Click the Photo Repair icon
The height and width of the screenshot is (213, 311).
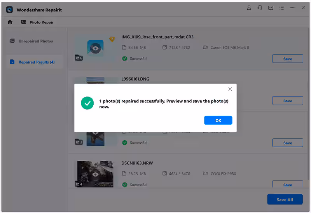(23, 22)
